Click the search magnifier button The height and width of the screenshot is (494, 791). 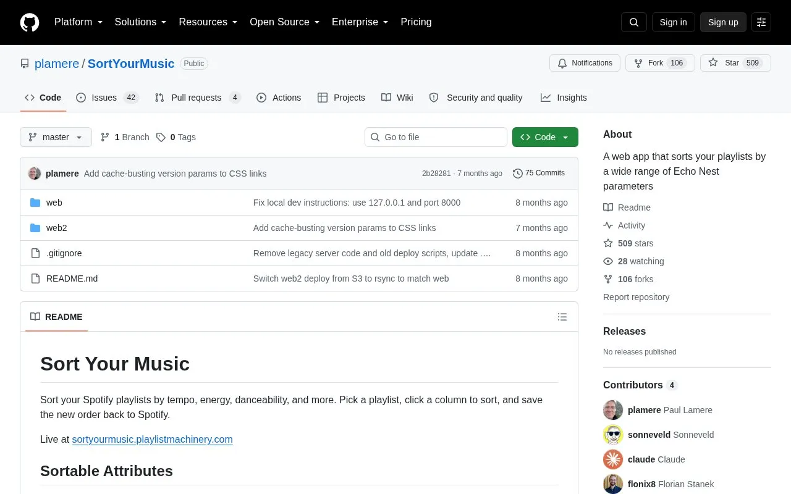[x=634, y=22]
